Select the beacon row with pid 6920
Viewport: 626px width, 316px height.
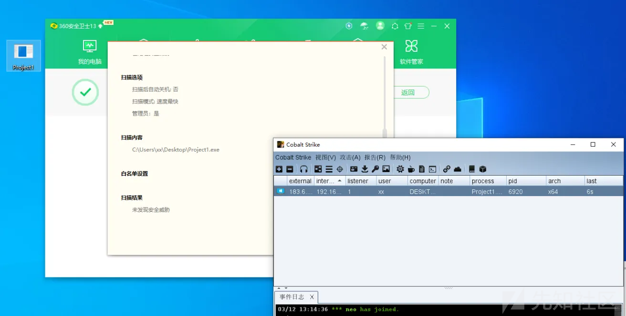click(449, 191)
